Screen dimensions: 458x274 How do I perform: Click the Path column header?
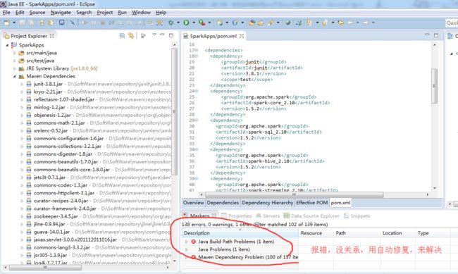[x=357, y=233]
